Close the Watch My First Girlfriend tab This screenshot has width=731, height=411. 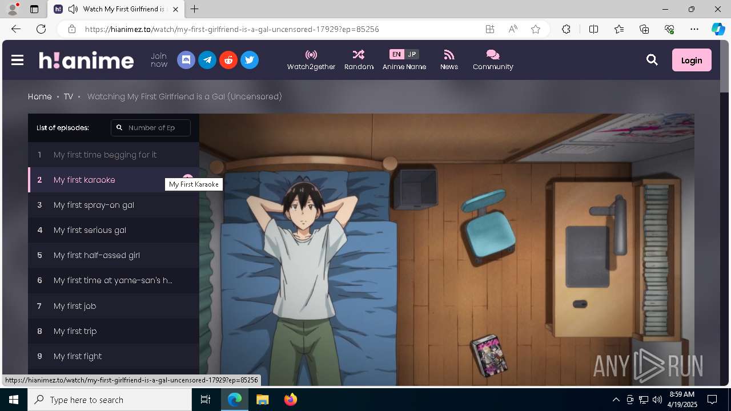(175, 9)
